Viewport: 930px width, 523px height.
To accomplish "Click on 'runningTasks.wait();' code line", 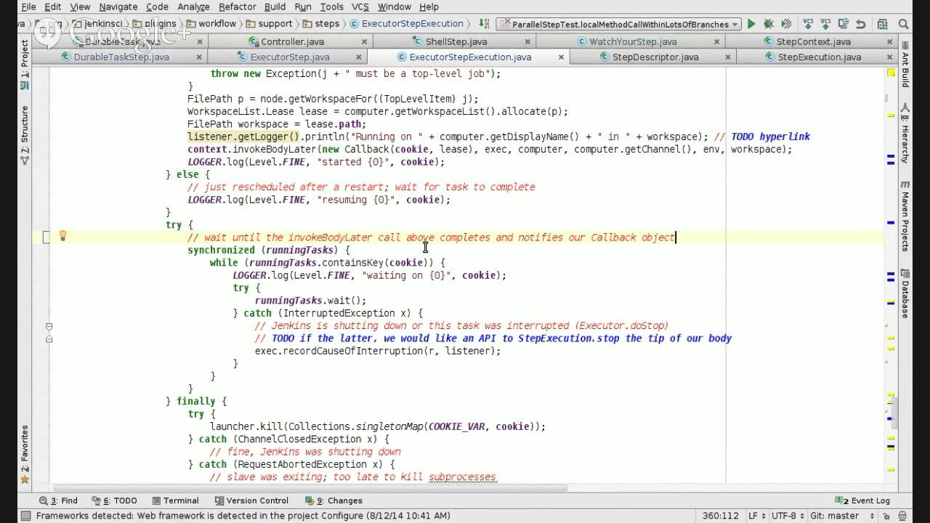I will [310, 300].
